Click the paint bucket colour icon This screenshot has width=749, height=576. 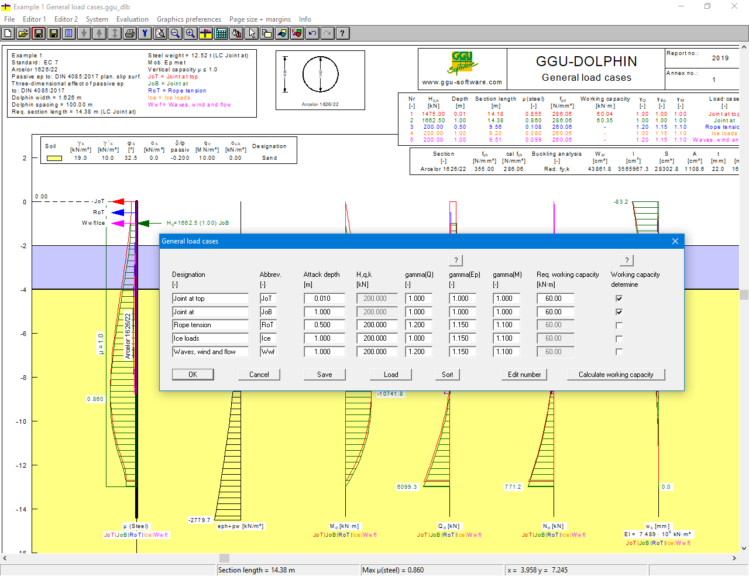236,33
